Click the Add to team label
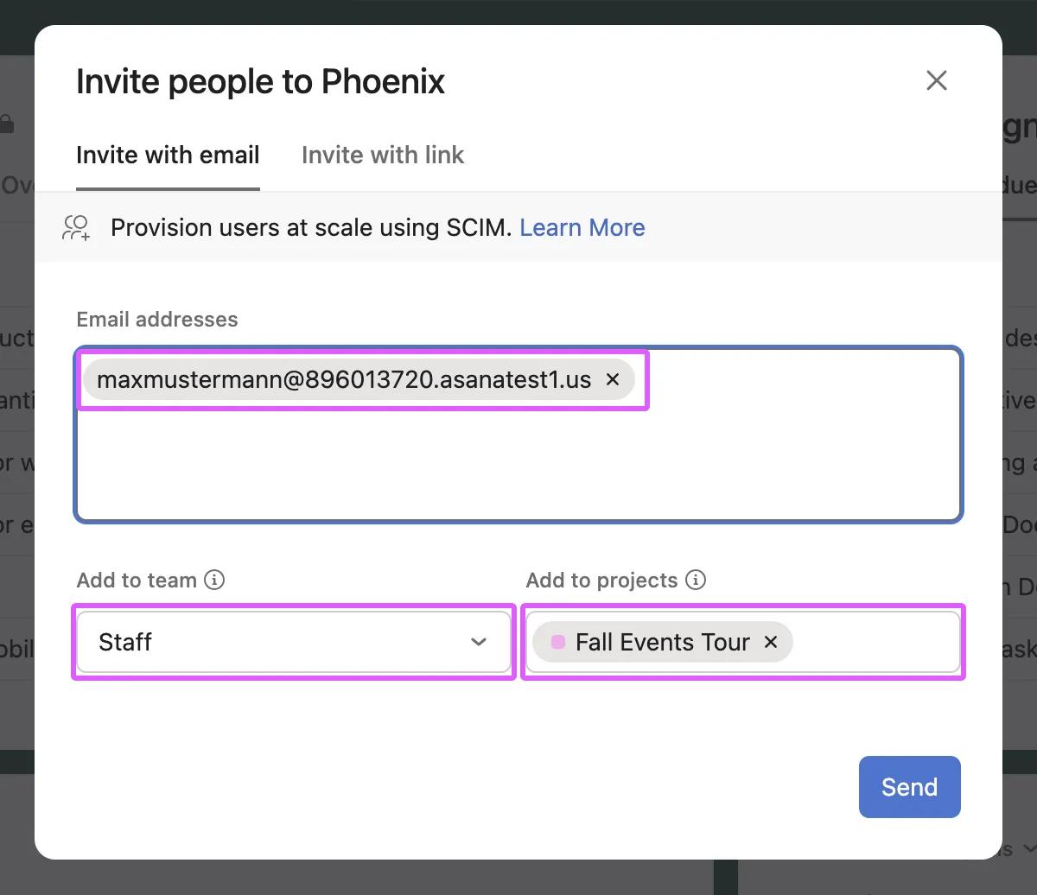1037x895 pixels. [137, 580]
